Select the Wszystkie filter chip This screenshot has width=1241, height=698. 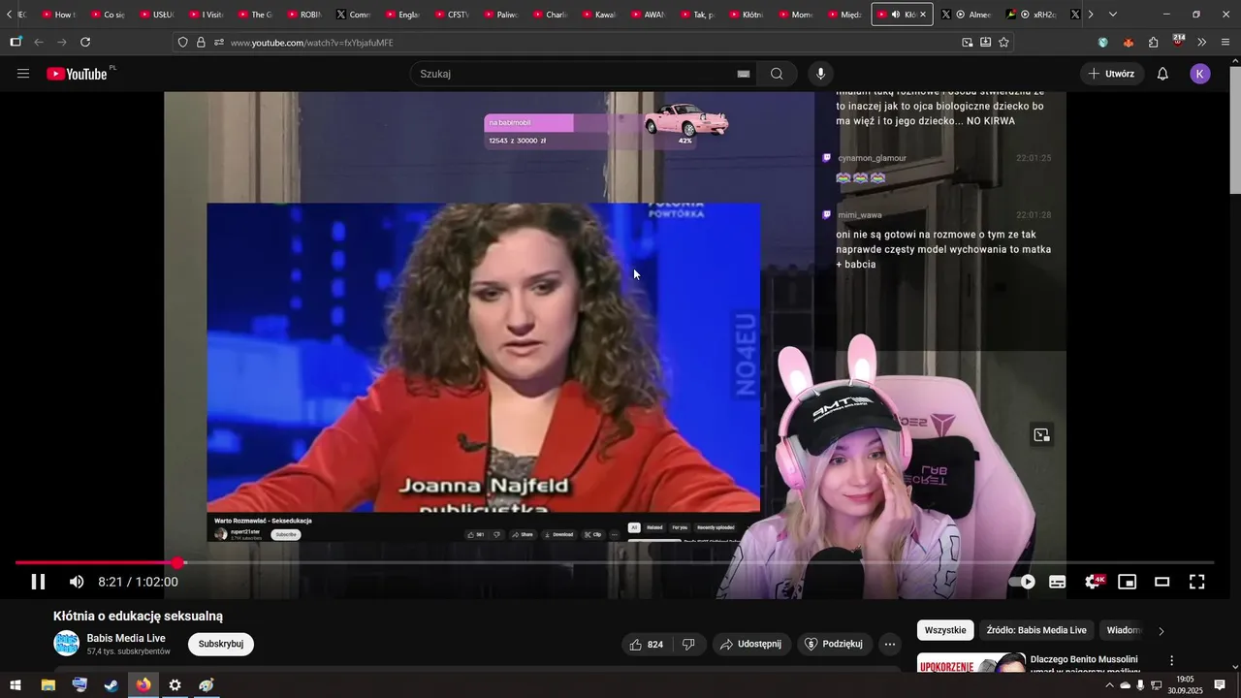[945, 630]
